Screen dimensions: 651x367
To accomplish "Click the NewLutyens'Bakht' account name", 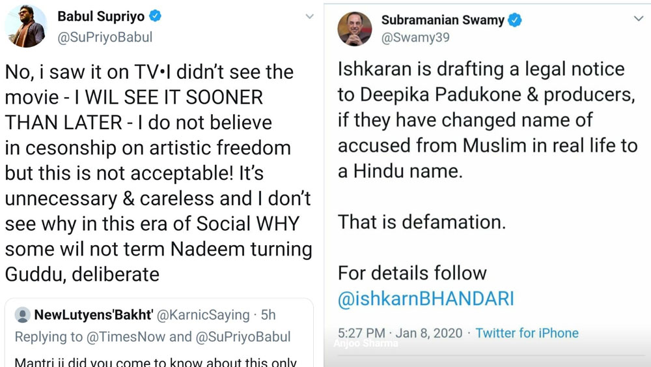I will coord(93,315).
